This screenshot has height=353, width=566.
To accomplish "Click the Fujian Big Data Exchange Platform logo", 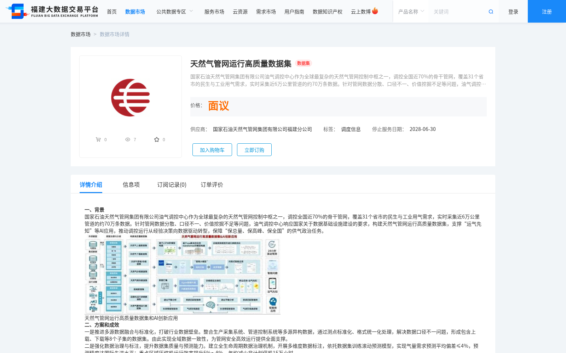I will coord(52,11).
